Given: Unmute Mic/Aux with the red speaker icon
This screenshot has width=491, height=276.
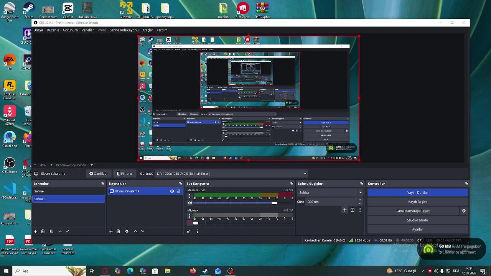Looking at the screenshot, I should (x=189, y=223).
